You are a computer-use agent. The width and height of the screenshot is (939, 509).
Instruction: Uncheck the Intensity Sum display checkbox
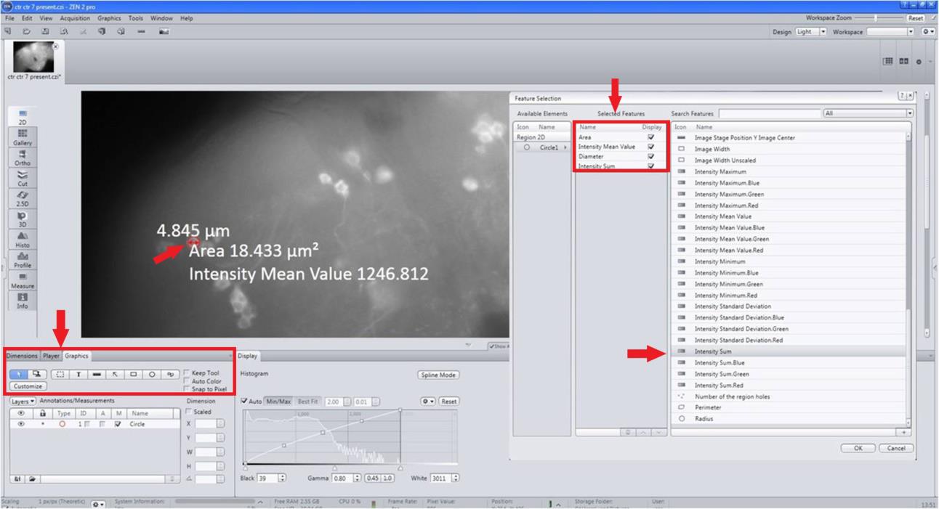(x=650, y=166)
